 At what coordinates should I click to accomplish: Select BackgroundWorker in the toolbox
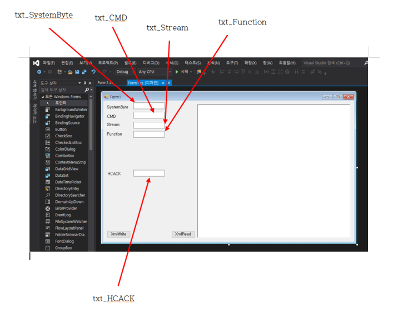pyautogui.click(x=64, y=110)
